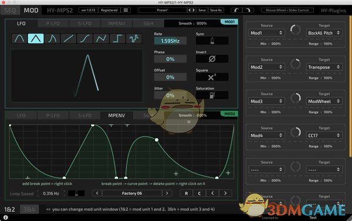Select the sine LFO waveform
Screen dimensions: 352x221
(19, 39)
